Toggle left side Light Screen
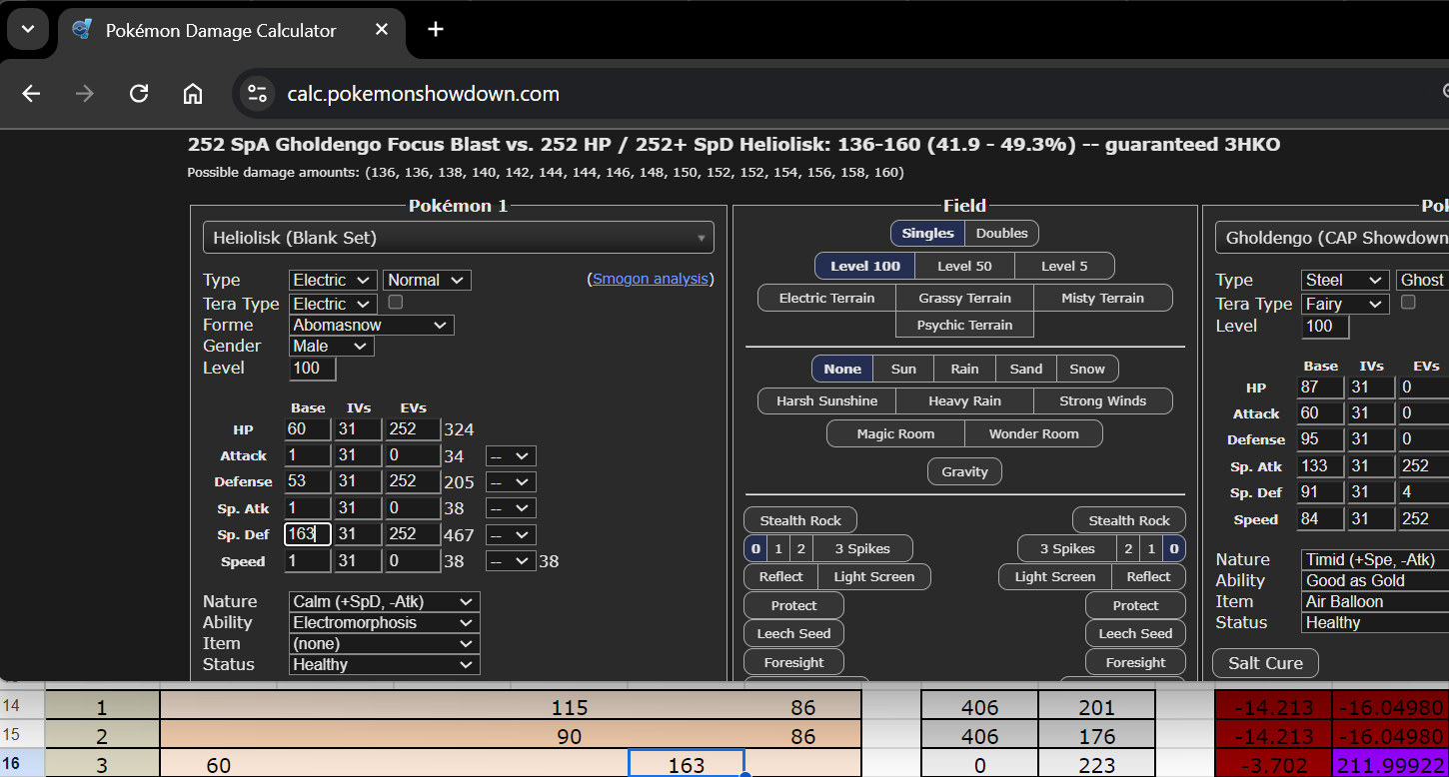The image size is (1449, 777). 873,576
